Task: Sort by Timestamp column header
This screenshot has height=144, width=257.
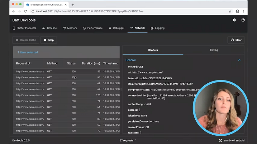Action: (111, 63)
